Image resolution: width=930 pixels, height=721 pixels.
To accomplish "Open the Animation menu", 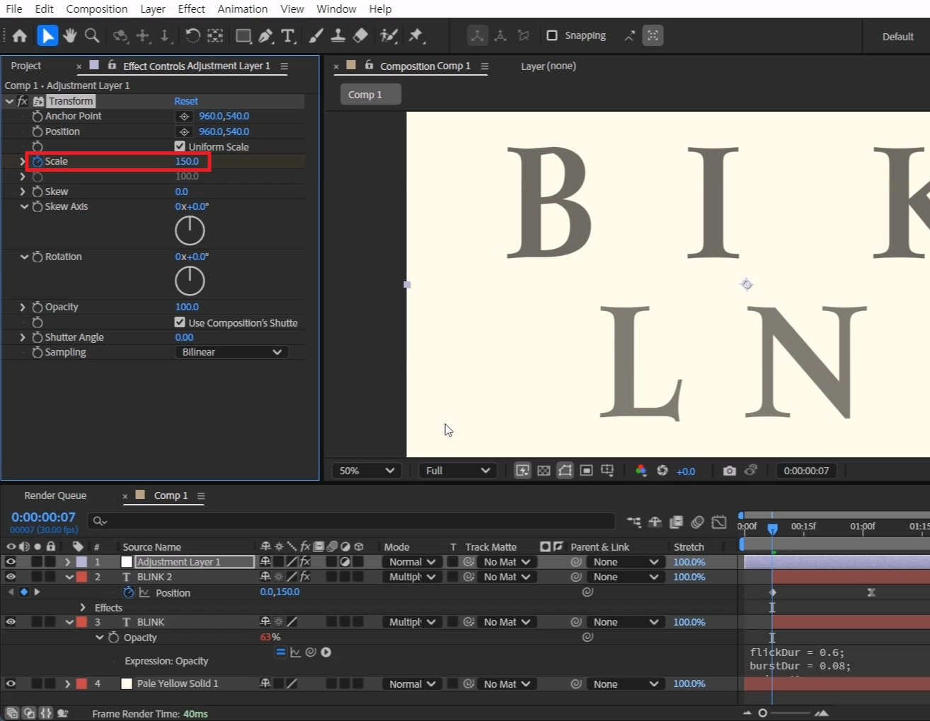I will click(243, 8).
